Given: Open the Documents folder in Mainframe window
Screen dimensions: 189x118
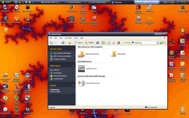Looking at the screenshot, I should pyautogui.click(x=118, y=54).
